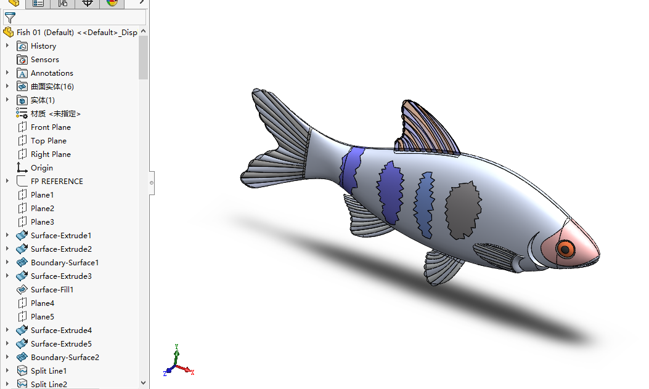Click the blue Z axis of the triad

point(168,371)
